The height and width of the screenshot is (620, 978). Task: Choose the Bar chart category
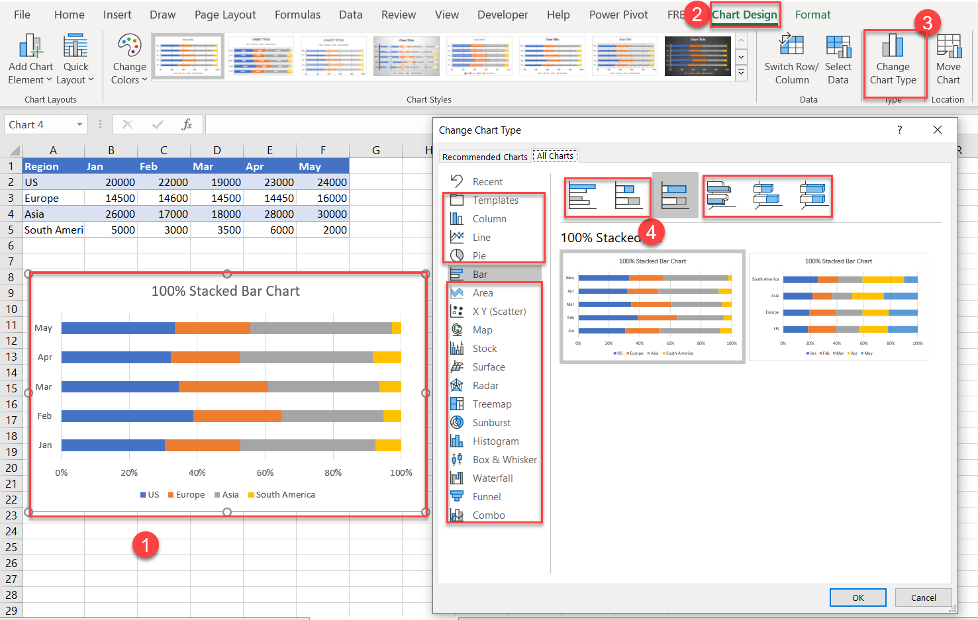point(495,274)
